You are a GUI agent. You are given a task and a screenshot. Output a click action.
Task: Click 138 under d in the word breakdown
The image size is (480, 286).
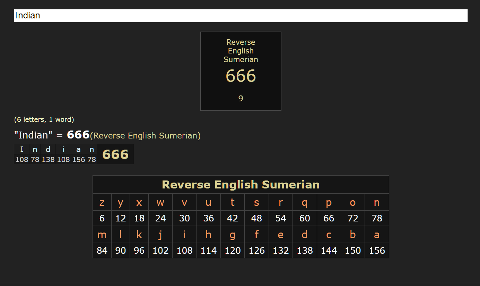pyautogui.click(x=48, y=160)
